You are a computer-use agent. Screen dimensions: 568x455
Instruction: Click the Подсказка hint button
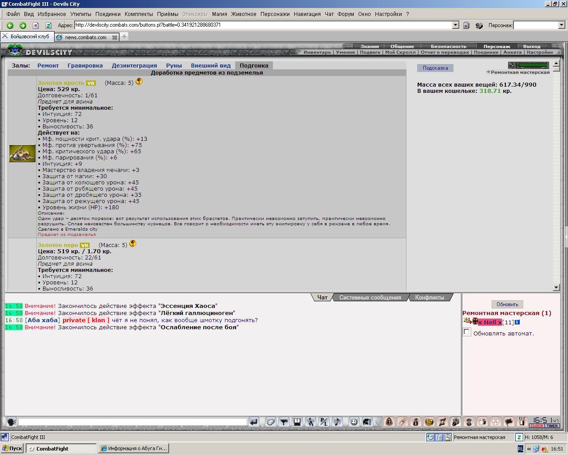coord(435,68)
